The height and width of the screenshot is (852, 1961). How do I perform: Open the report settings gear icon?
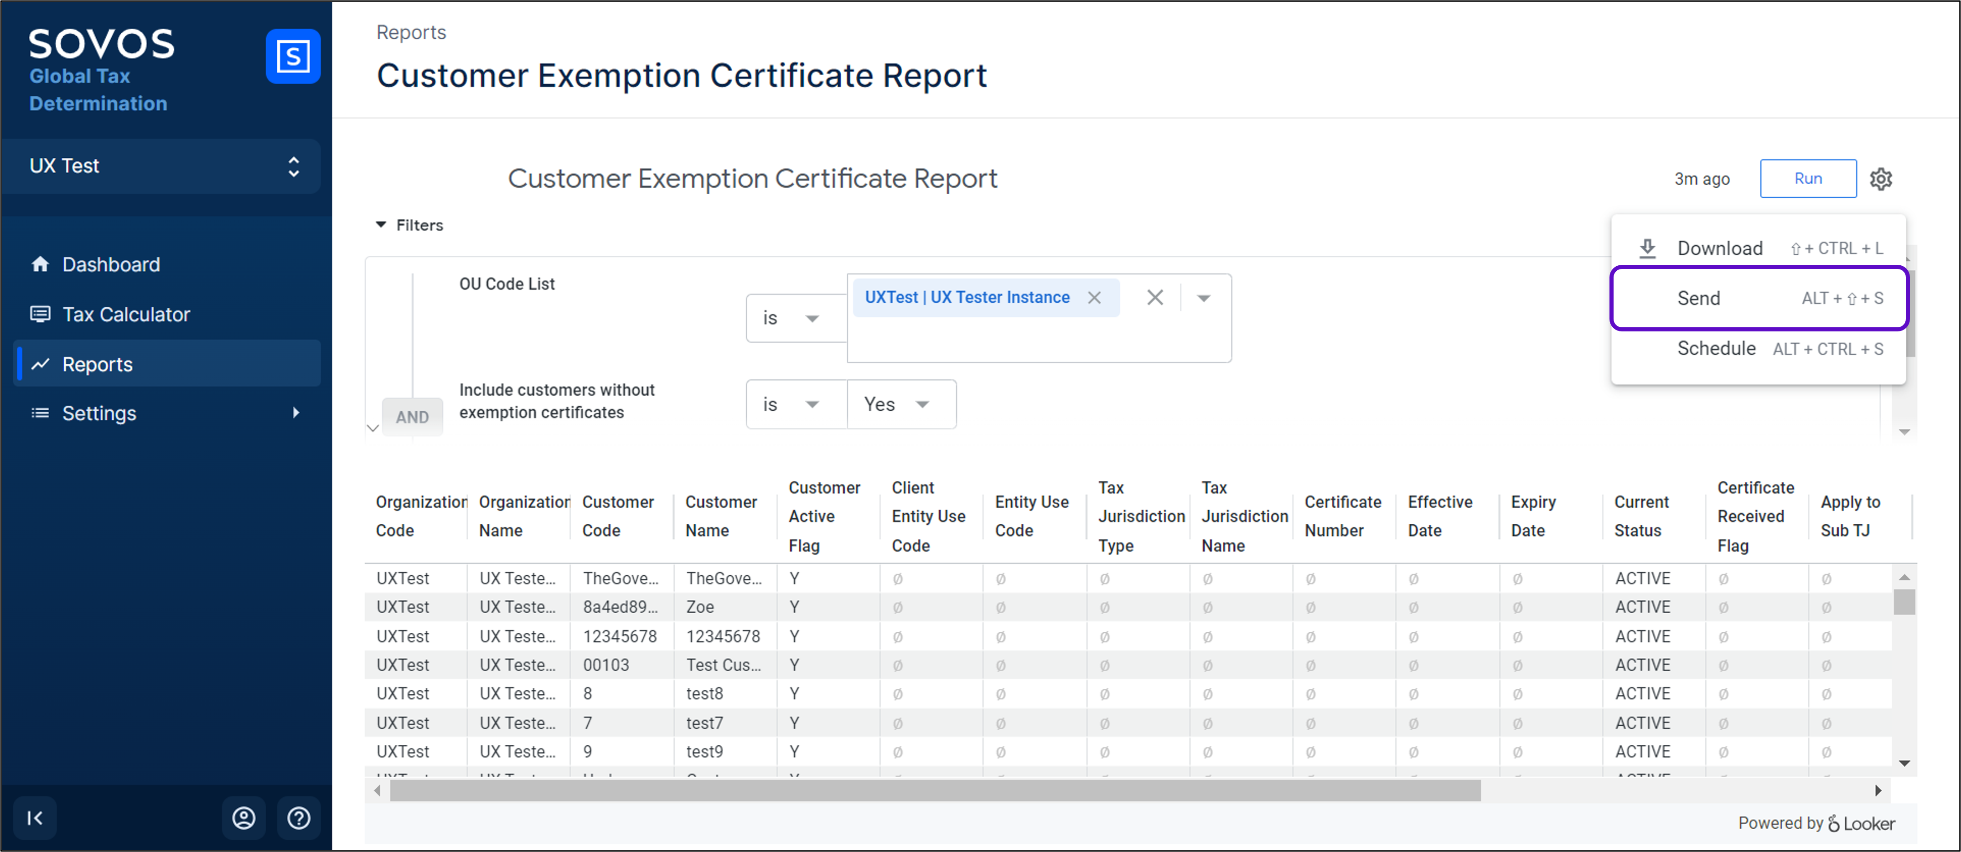click(x=1880, y=179)
